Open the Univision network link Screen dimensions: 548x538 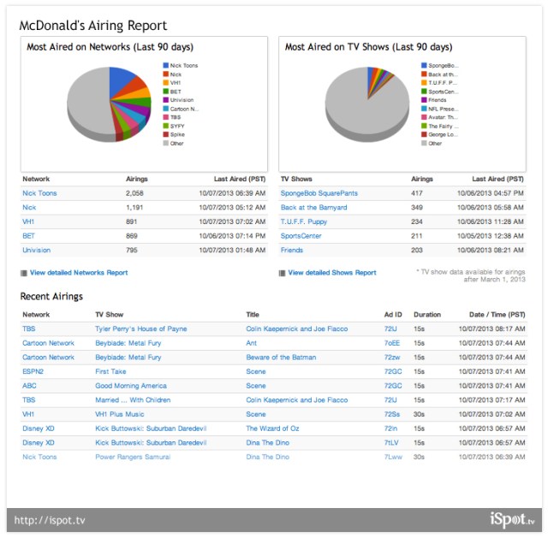coord(36,250)
